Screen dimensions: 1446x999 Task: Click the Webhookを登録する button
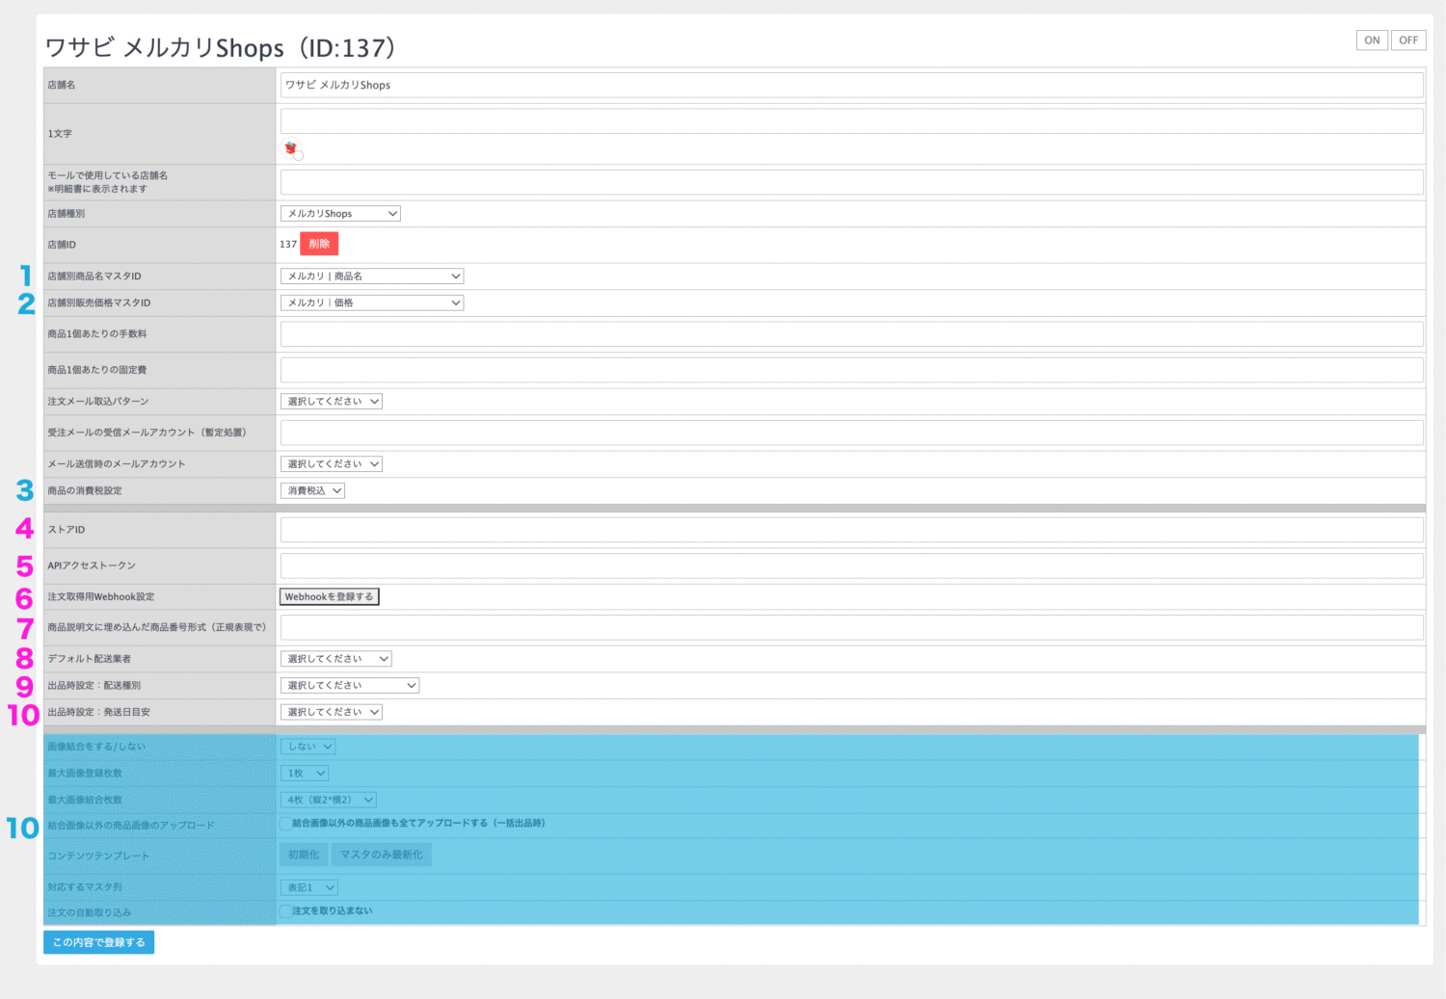tap(329, 597)
